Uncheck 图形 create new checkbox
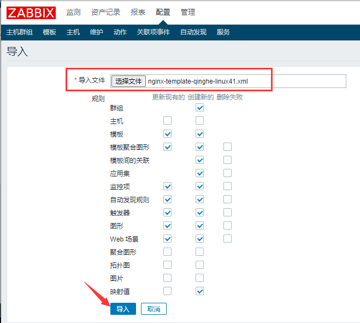Viewport: 360px width, 323px height. click(199, 226)
